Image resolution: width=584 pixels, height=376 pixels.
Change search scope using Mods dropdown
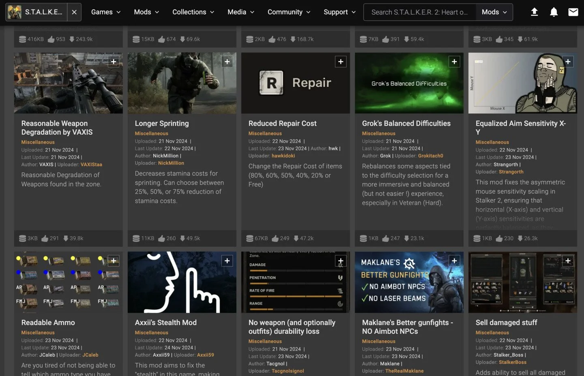494,12
